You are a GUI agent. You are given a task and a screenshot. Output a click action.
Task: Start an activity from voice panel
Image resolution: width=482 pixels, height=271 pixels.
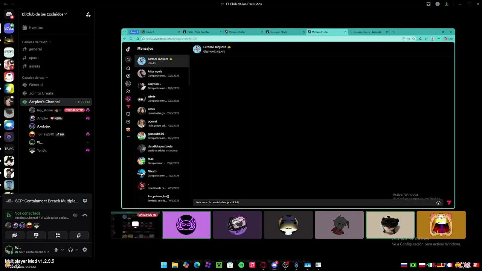coord(58,235)
